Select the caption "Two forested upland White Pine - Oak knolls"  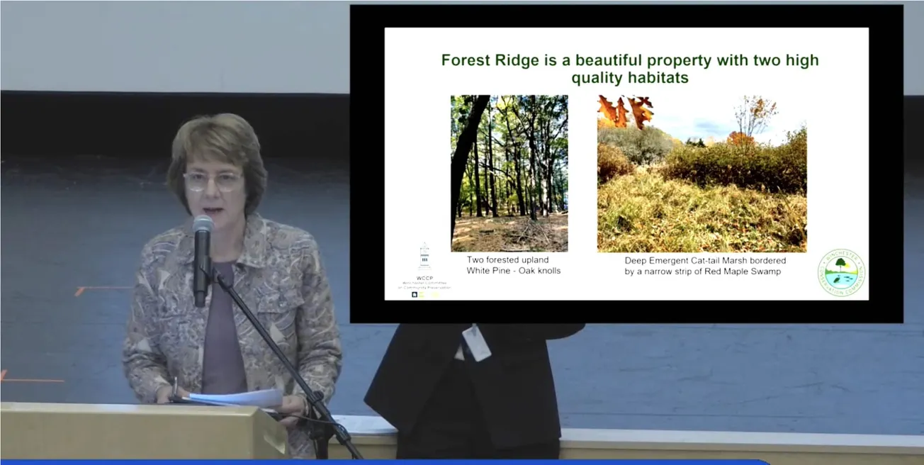[513, 265]
